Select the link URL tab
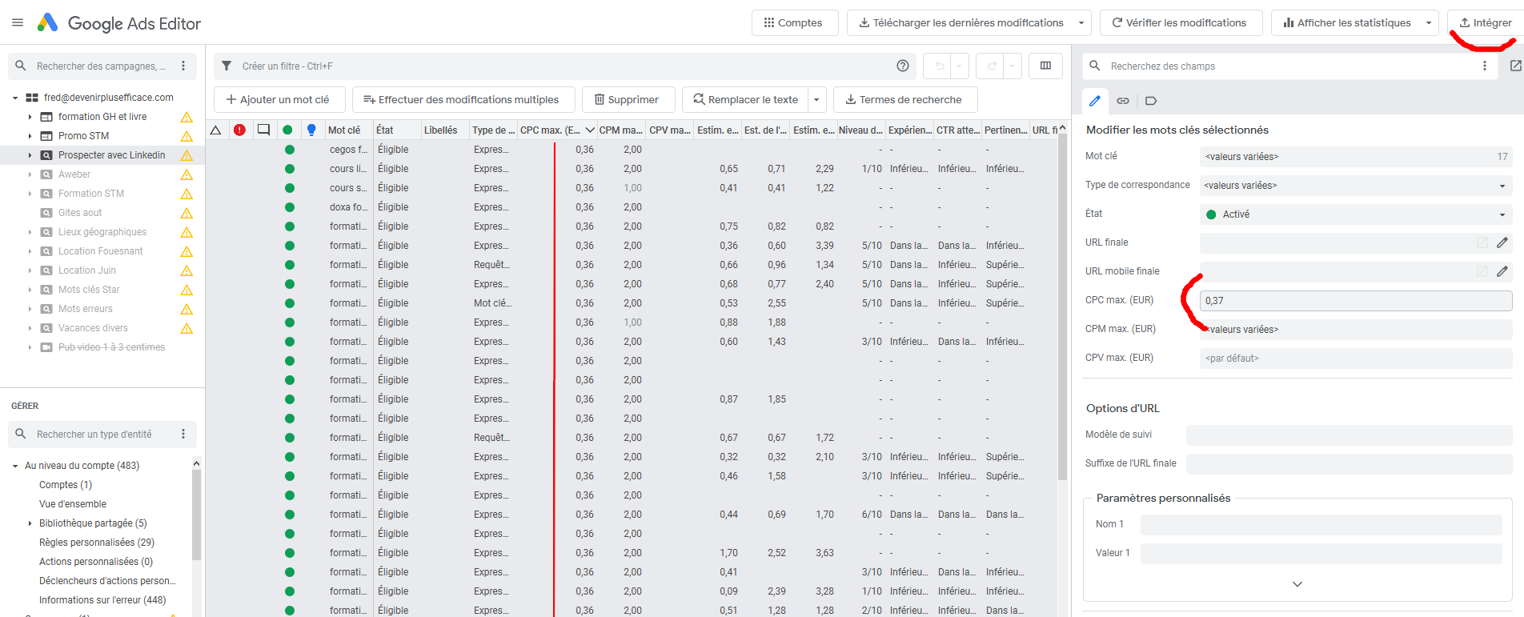 [x=1123, y=101]
